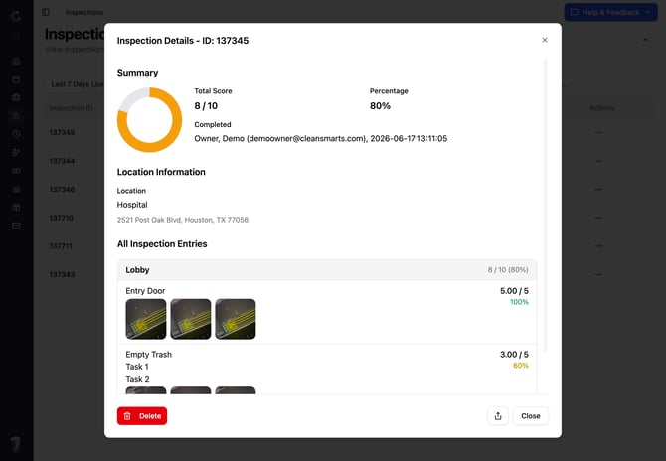Click the Inspection ID column header
This screenshot has height=461, width=666.
point(71,108)
